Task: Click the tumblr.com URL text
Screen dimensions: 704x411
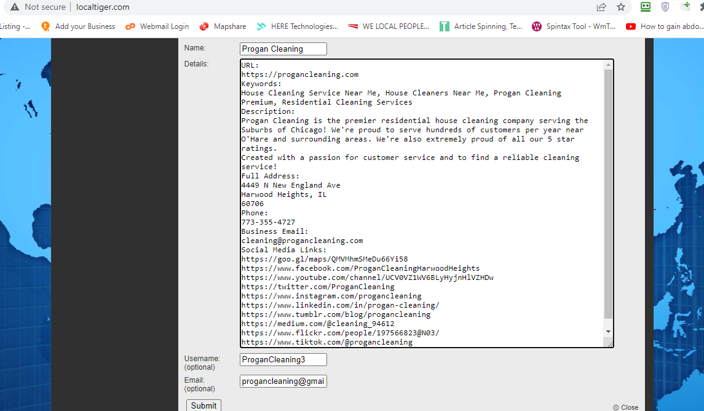Action: point(336,314)
